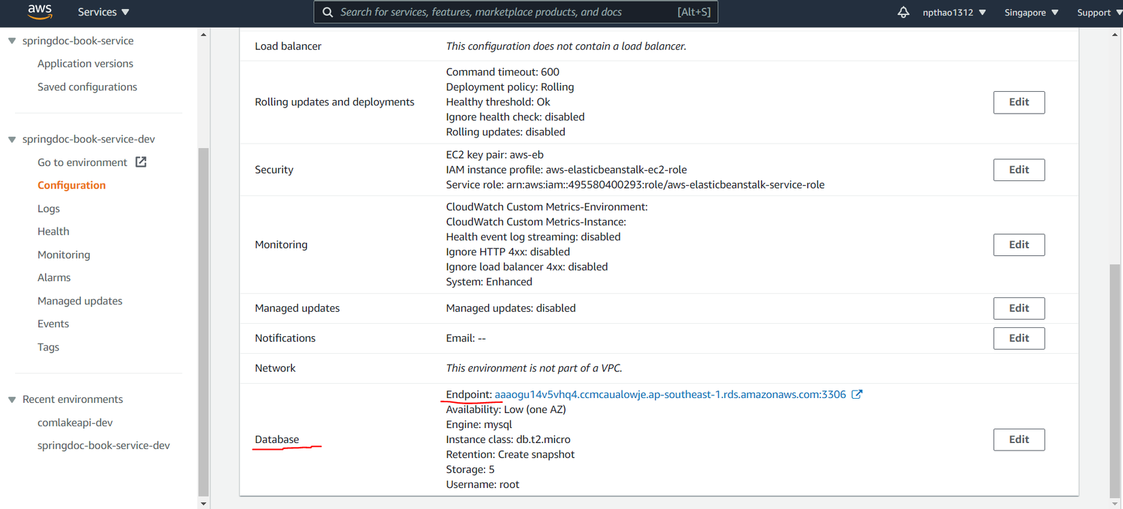Open the notifications bell icon
Image resolution: width=1123 pixels, height=509 pixels.
click(x=903, y=12)
